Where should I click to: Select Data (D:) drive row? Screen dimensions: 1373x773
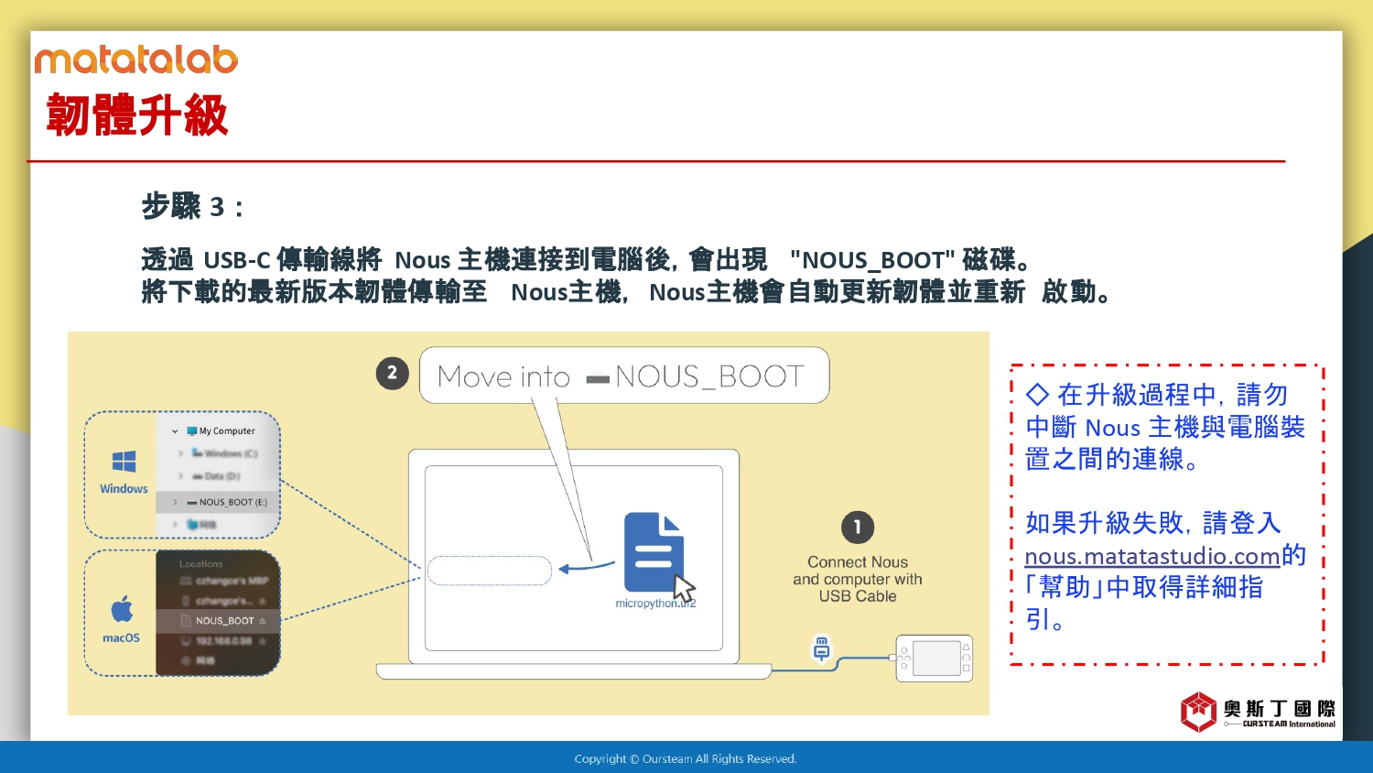pos(218,476)
